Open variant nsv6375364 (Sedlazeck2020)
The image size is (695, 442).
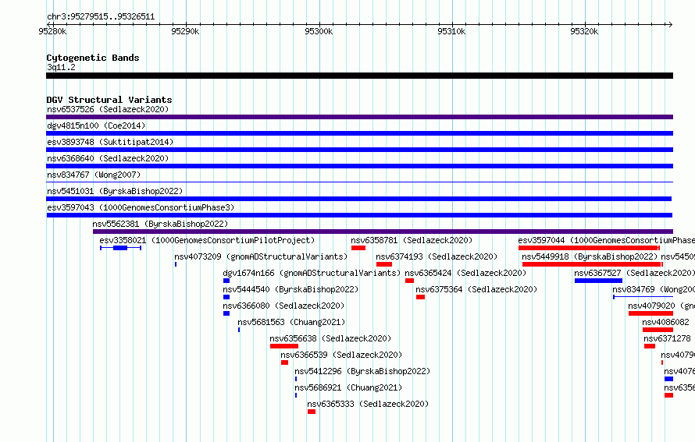click(x=476, y=289)
